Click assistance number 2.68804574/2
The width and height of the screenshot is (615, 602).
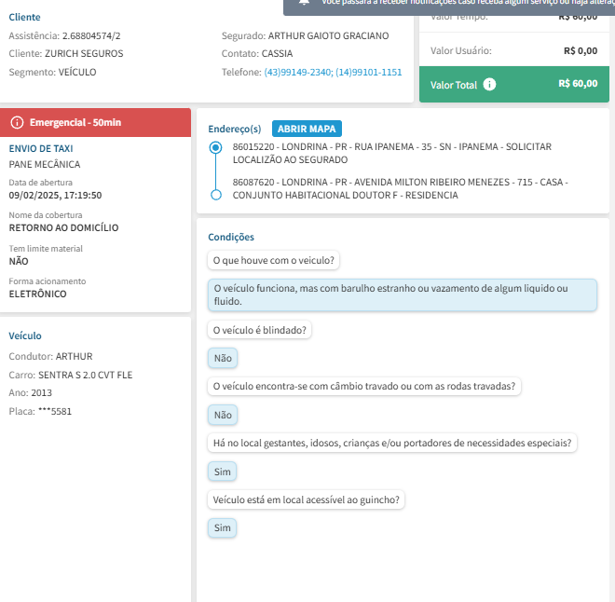[91, 35]
